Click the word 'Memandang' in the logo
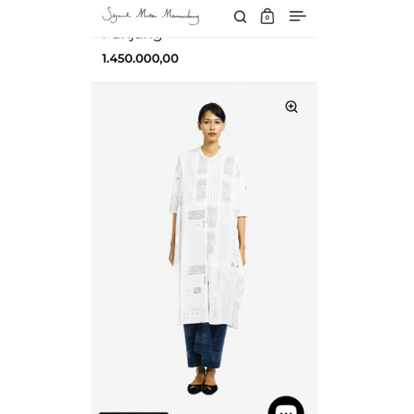This screenshot has height=414, width=414. pos(181,16)
